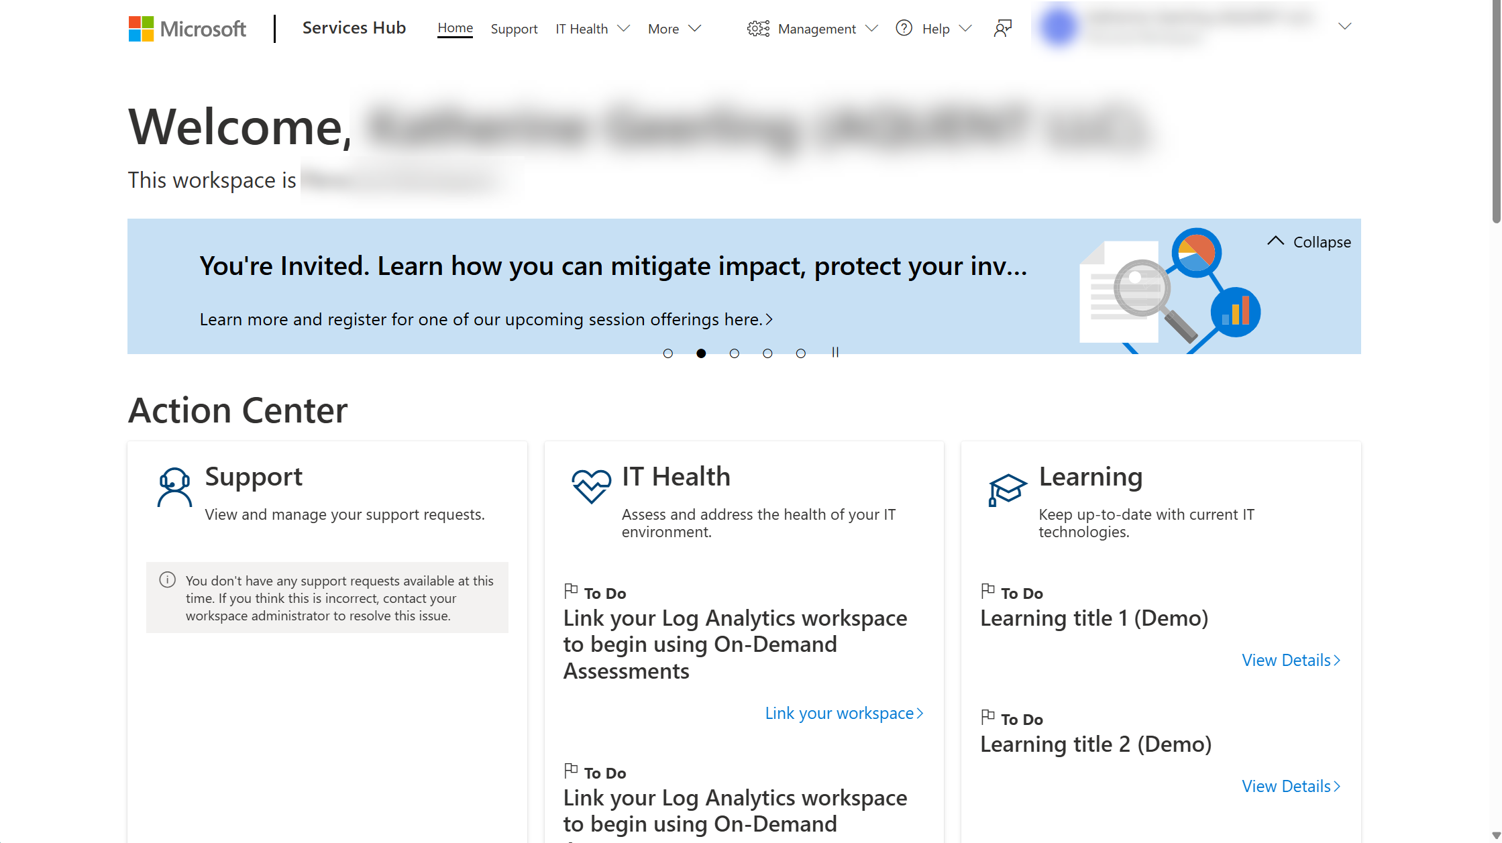1502x843 pixels.
Task: Select banner slide dot number three
Action: [x=735, y=352]
